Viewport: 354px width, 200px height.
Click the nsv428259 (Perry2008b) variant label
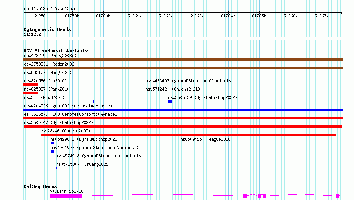coord(50,56)
